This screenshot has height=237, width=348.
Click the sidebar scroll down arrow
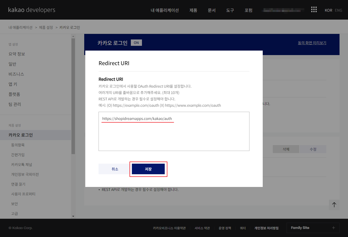point(73,216)
